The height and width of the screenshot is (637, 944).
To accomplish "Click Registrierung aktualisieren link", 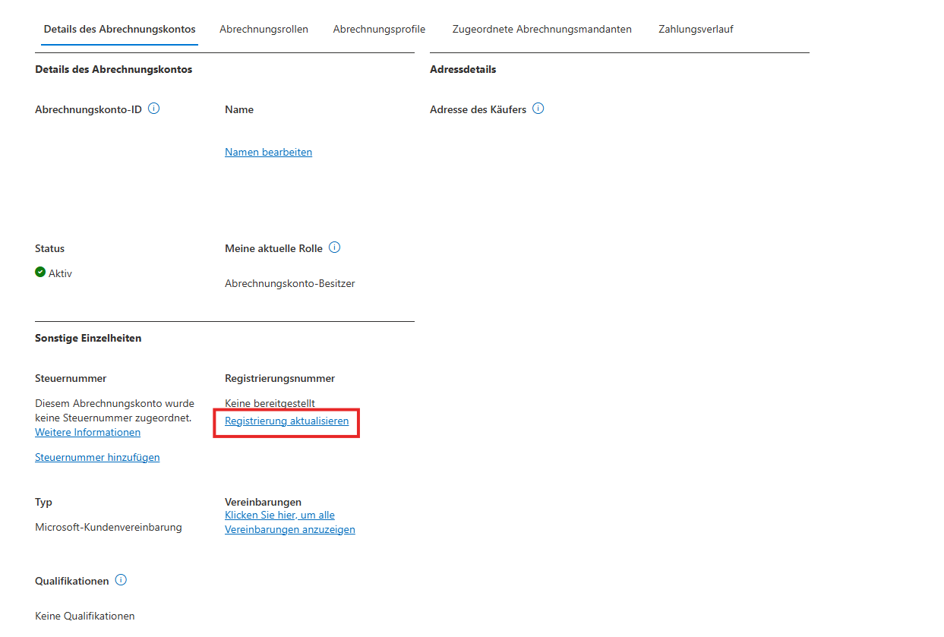I will 286,421.
